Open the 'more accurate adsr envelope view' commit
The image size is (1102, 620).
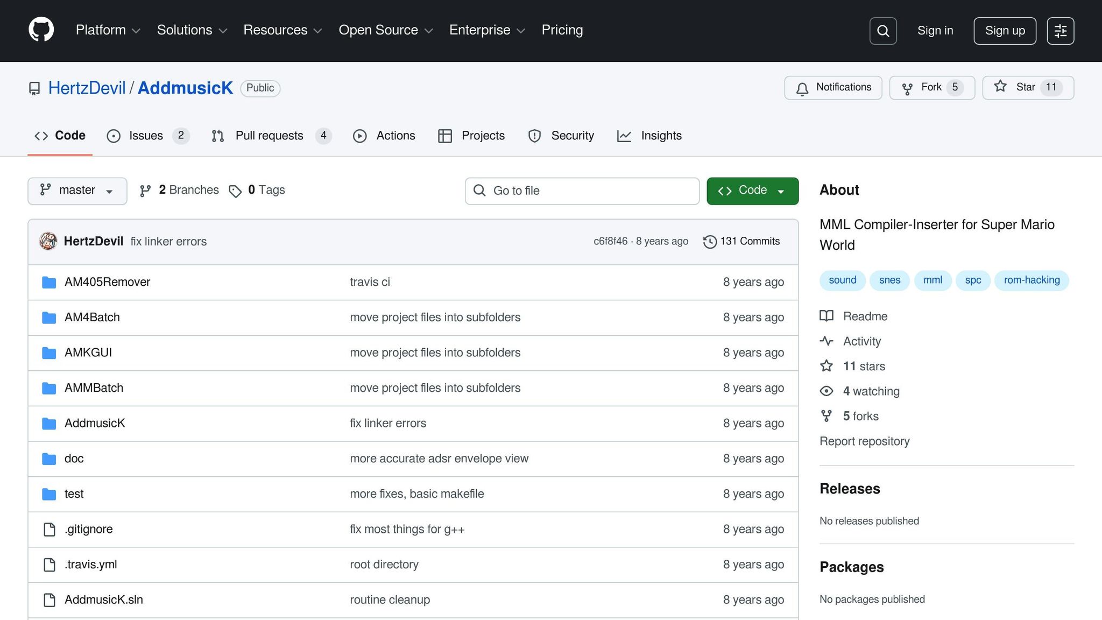pyautogui.click(x=439, y=459)
